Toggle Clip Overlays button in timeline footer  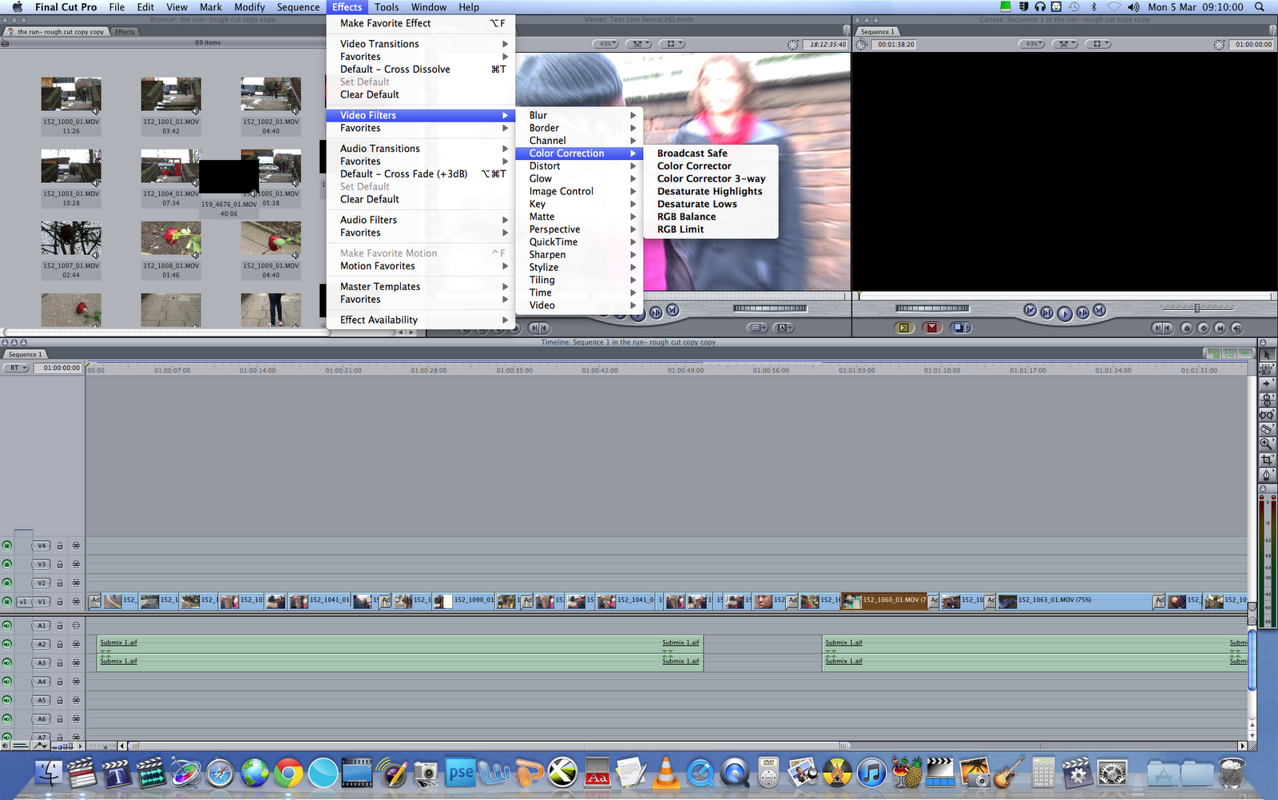pyautogui.click(x=40, y=746)
